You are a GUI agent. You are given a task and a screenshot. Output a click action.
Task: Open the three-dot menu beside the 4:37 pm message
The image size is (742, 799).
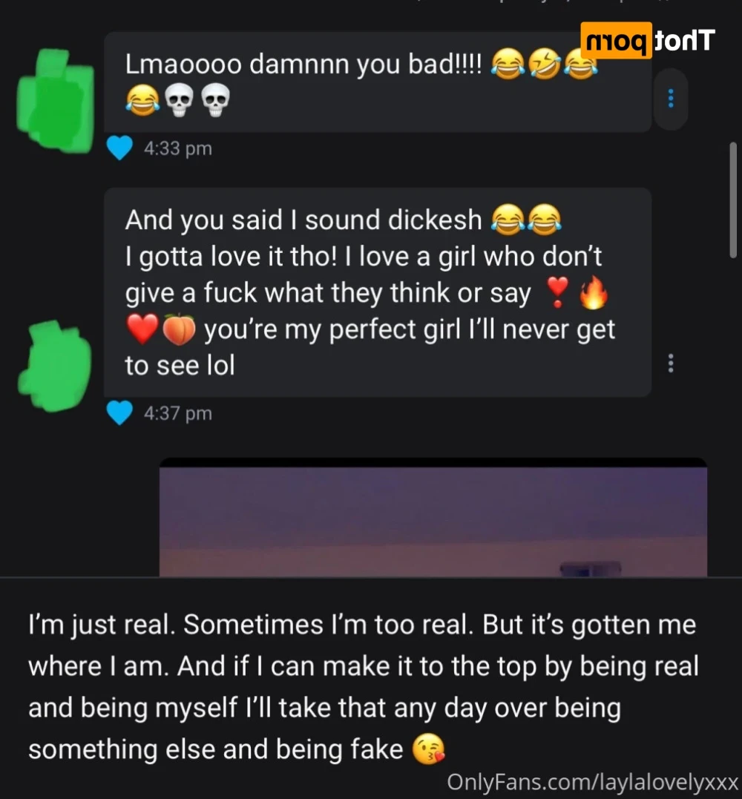tap(671, 364)
